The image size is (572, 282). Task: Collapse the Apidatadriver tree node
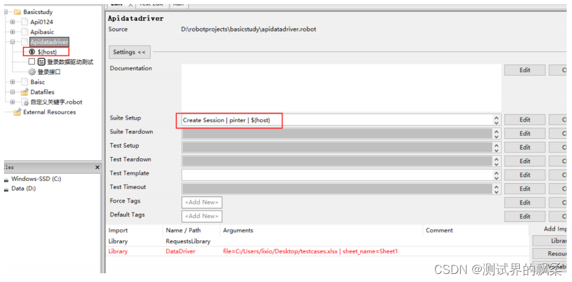13,42
